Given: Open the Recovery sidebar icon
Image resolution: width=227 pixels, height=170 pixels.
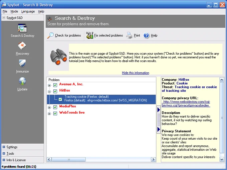Looking at the screenshot, I should pos(22,46).
